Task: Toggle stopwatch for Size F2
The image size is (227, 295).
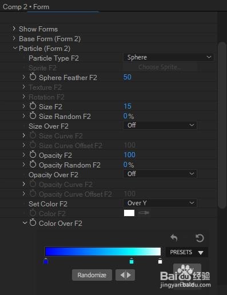Action: (x=33, y=106)
